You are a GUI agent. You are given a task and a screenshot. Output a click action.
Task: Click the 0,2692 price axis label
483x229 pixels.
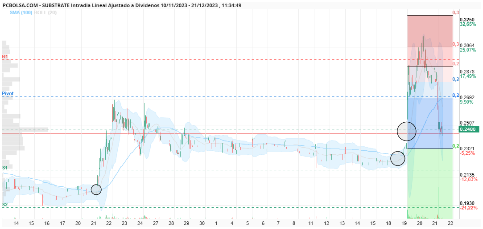466,97
